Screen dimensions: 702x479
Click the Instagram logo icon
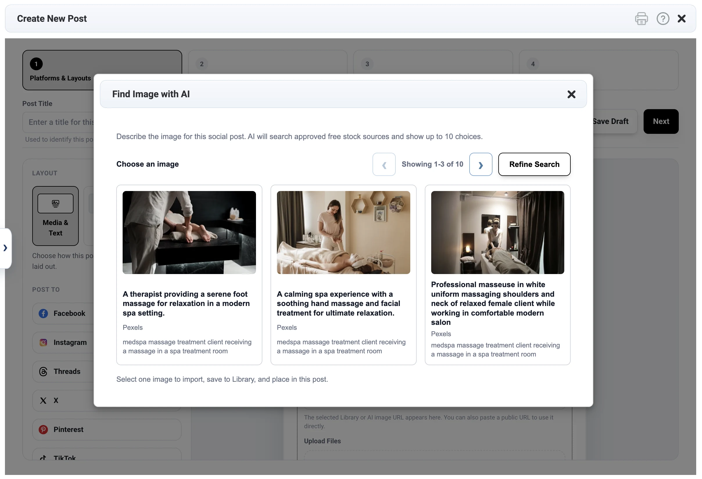pyautogui.click(x=43, y=343)
